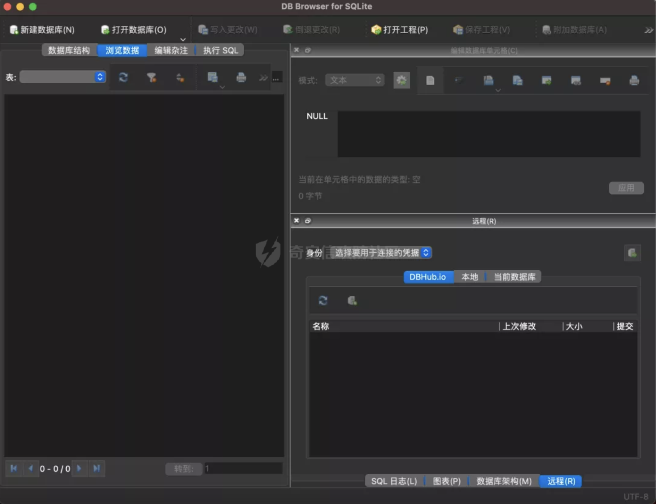Screen dimensions: 656x504
Task: Click the copy cell content icon
Action: tap(518, 80)
